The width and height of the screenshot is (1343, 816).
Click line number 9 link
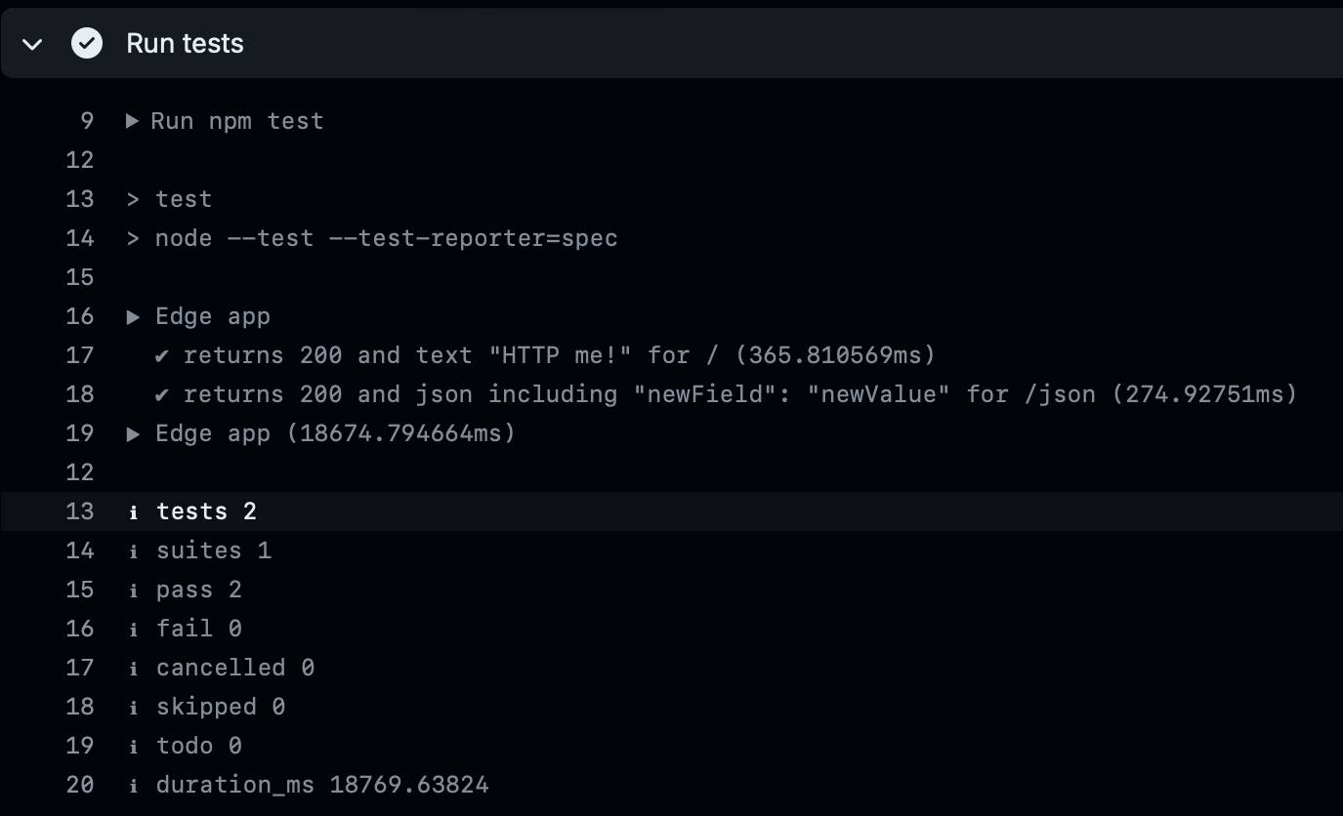[x=87, y=121]
